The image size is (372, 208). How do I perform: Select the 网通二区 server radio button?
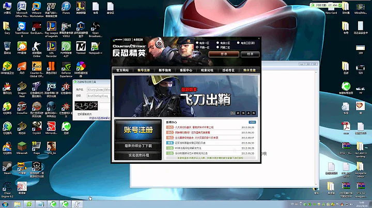pyautogui.click(x=218, y=47)
